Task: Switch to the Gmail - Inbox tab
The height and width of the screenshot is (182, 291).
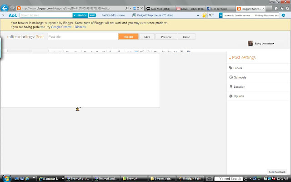Action: coord(191,9)
